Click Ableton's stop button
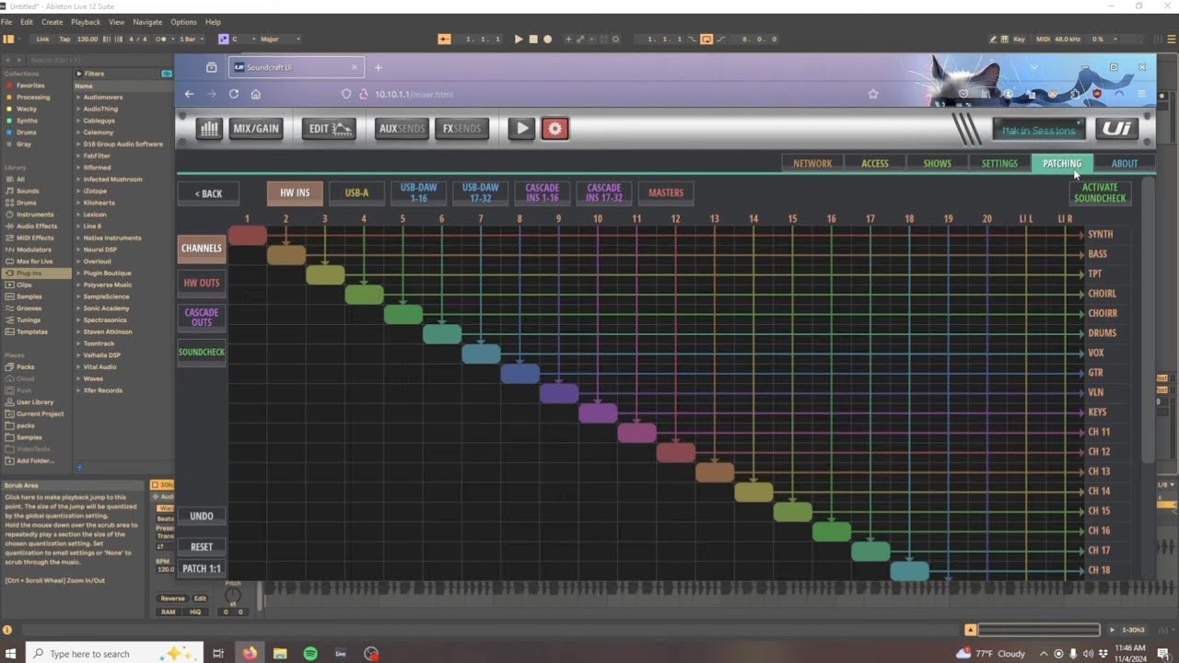The height and width of the screenshot is (663, 1179). pos(532,39)
